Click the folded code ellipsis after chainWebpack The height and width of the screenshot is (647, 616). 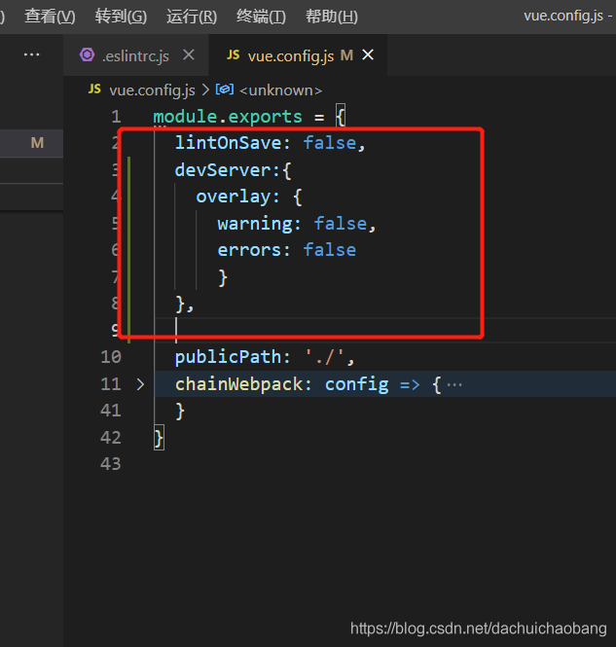click(x=454, y=385)
